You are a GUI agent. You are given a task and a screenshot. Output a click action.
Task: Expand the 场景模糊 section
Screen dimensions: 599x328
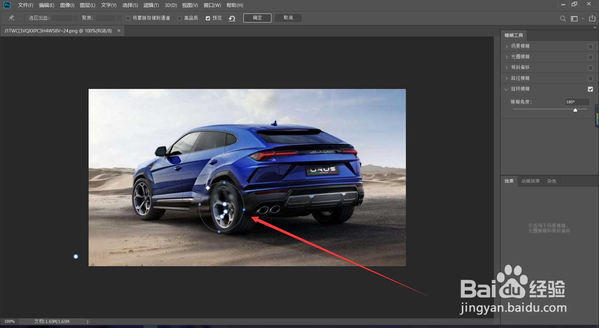pos(506,47)
